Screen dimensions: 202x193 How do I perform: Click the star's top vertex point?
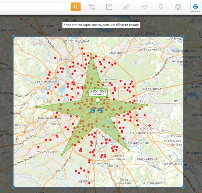point(91,54)
